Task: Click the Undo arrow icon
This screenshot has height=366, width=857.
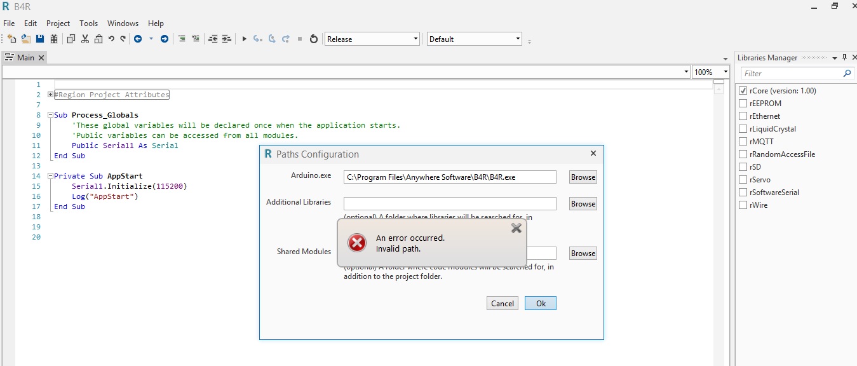Action: [x=111, y=39]
